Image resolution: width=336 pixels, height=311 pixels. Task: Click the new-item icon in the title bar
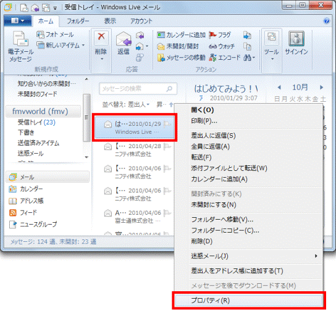[x=24, y=8]
